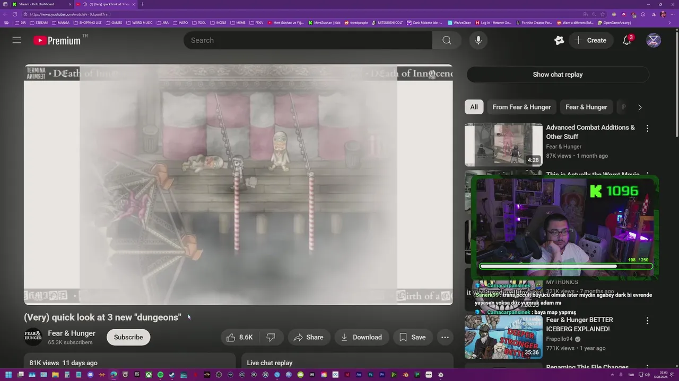Open a new browser tab
This screenshot has width=679, height=381.
142,4
